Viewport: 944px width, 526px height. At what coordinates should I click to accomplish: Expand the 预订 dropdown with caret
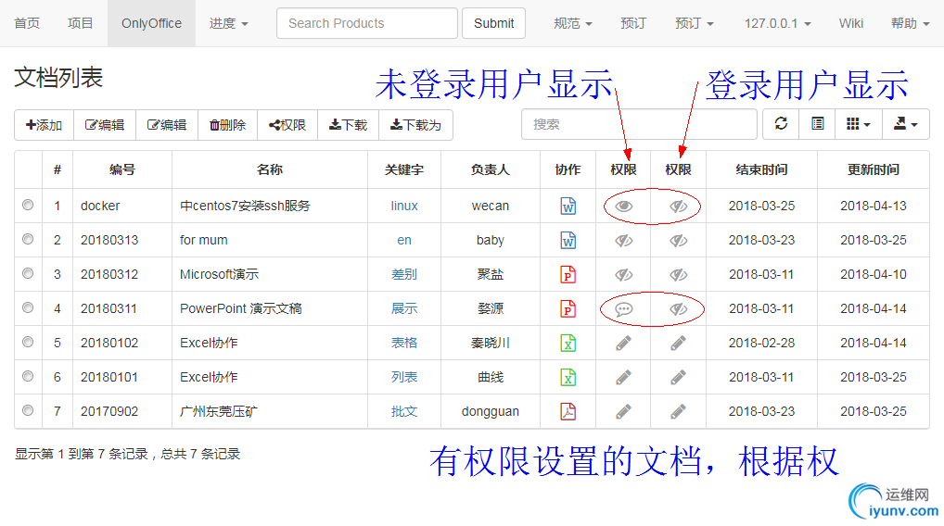[x=695, y=23]
